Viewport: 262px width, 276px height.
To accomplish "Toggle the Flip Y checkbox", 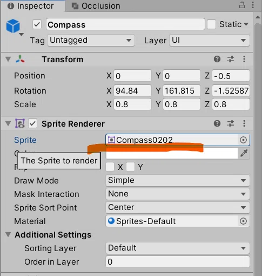I will 131,167.
